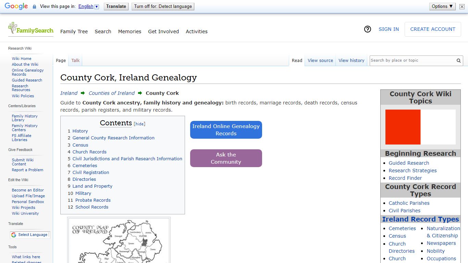
Task: Click the FamilySearch logo
Action: click(x=31, y=29)
